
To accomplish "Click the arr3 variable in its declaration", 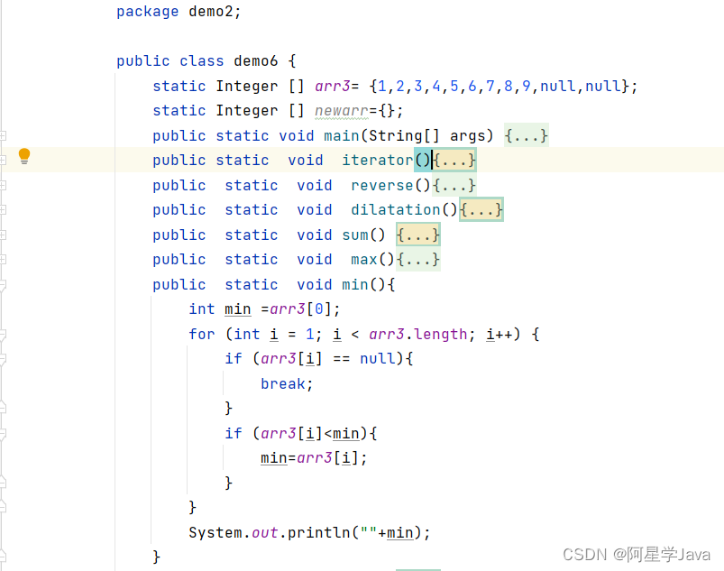I will pyautogui.click(x=333, y=86).
